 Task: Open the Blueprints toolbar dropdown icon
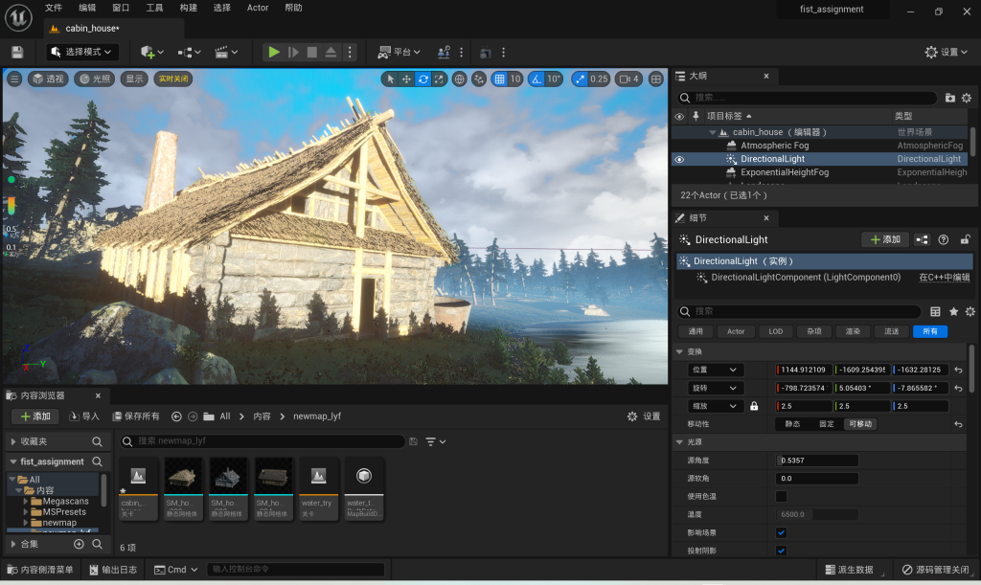point(189,52)
